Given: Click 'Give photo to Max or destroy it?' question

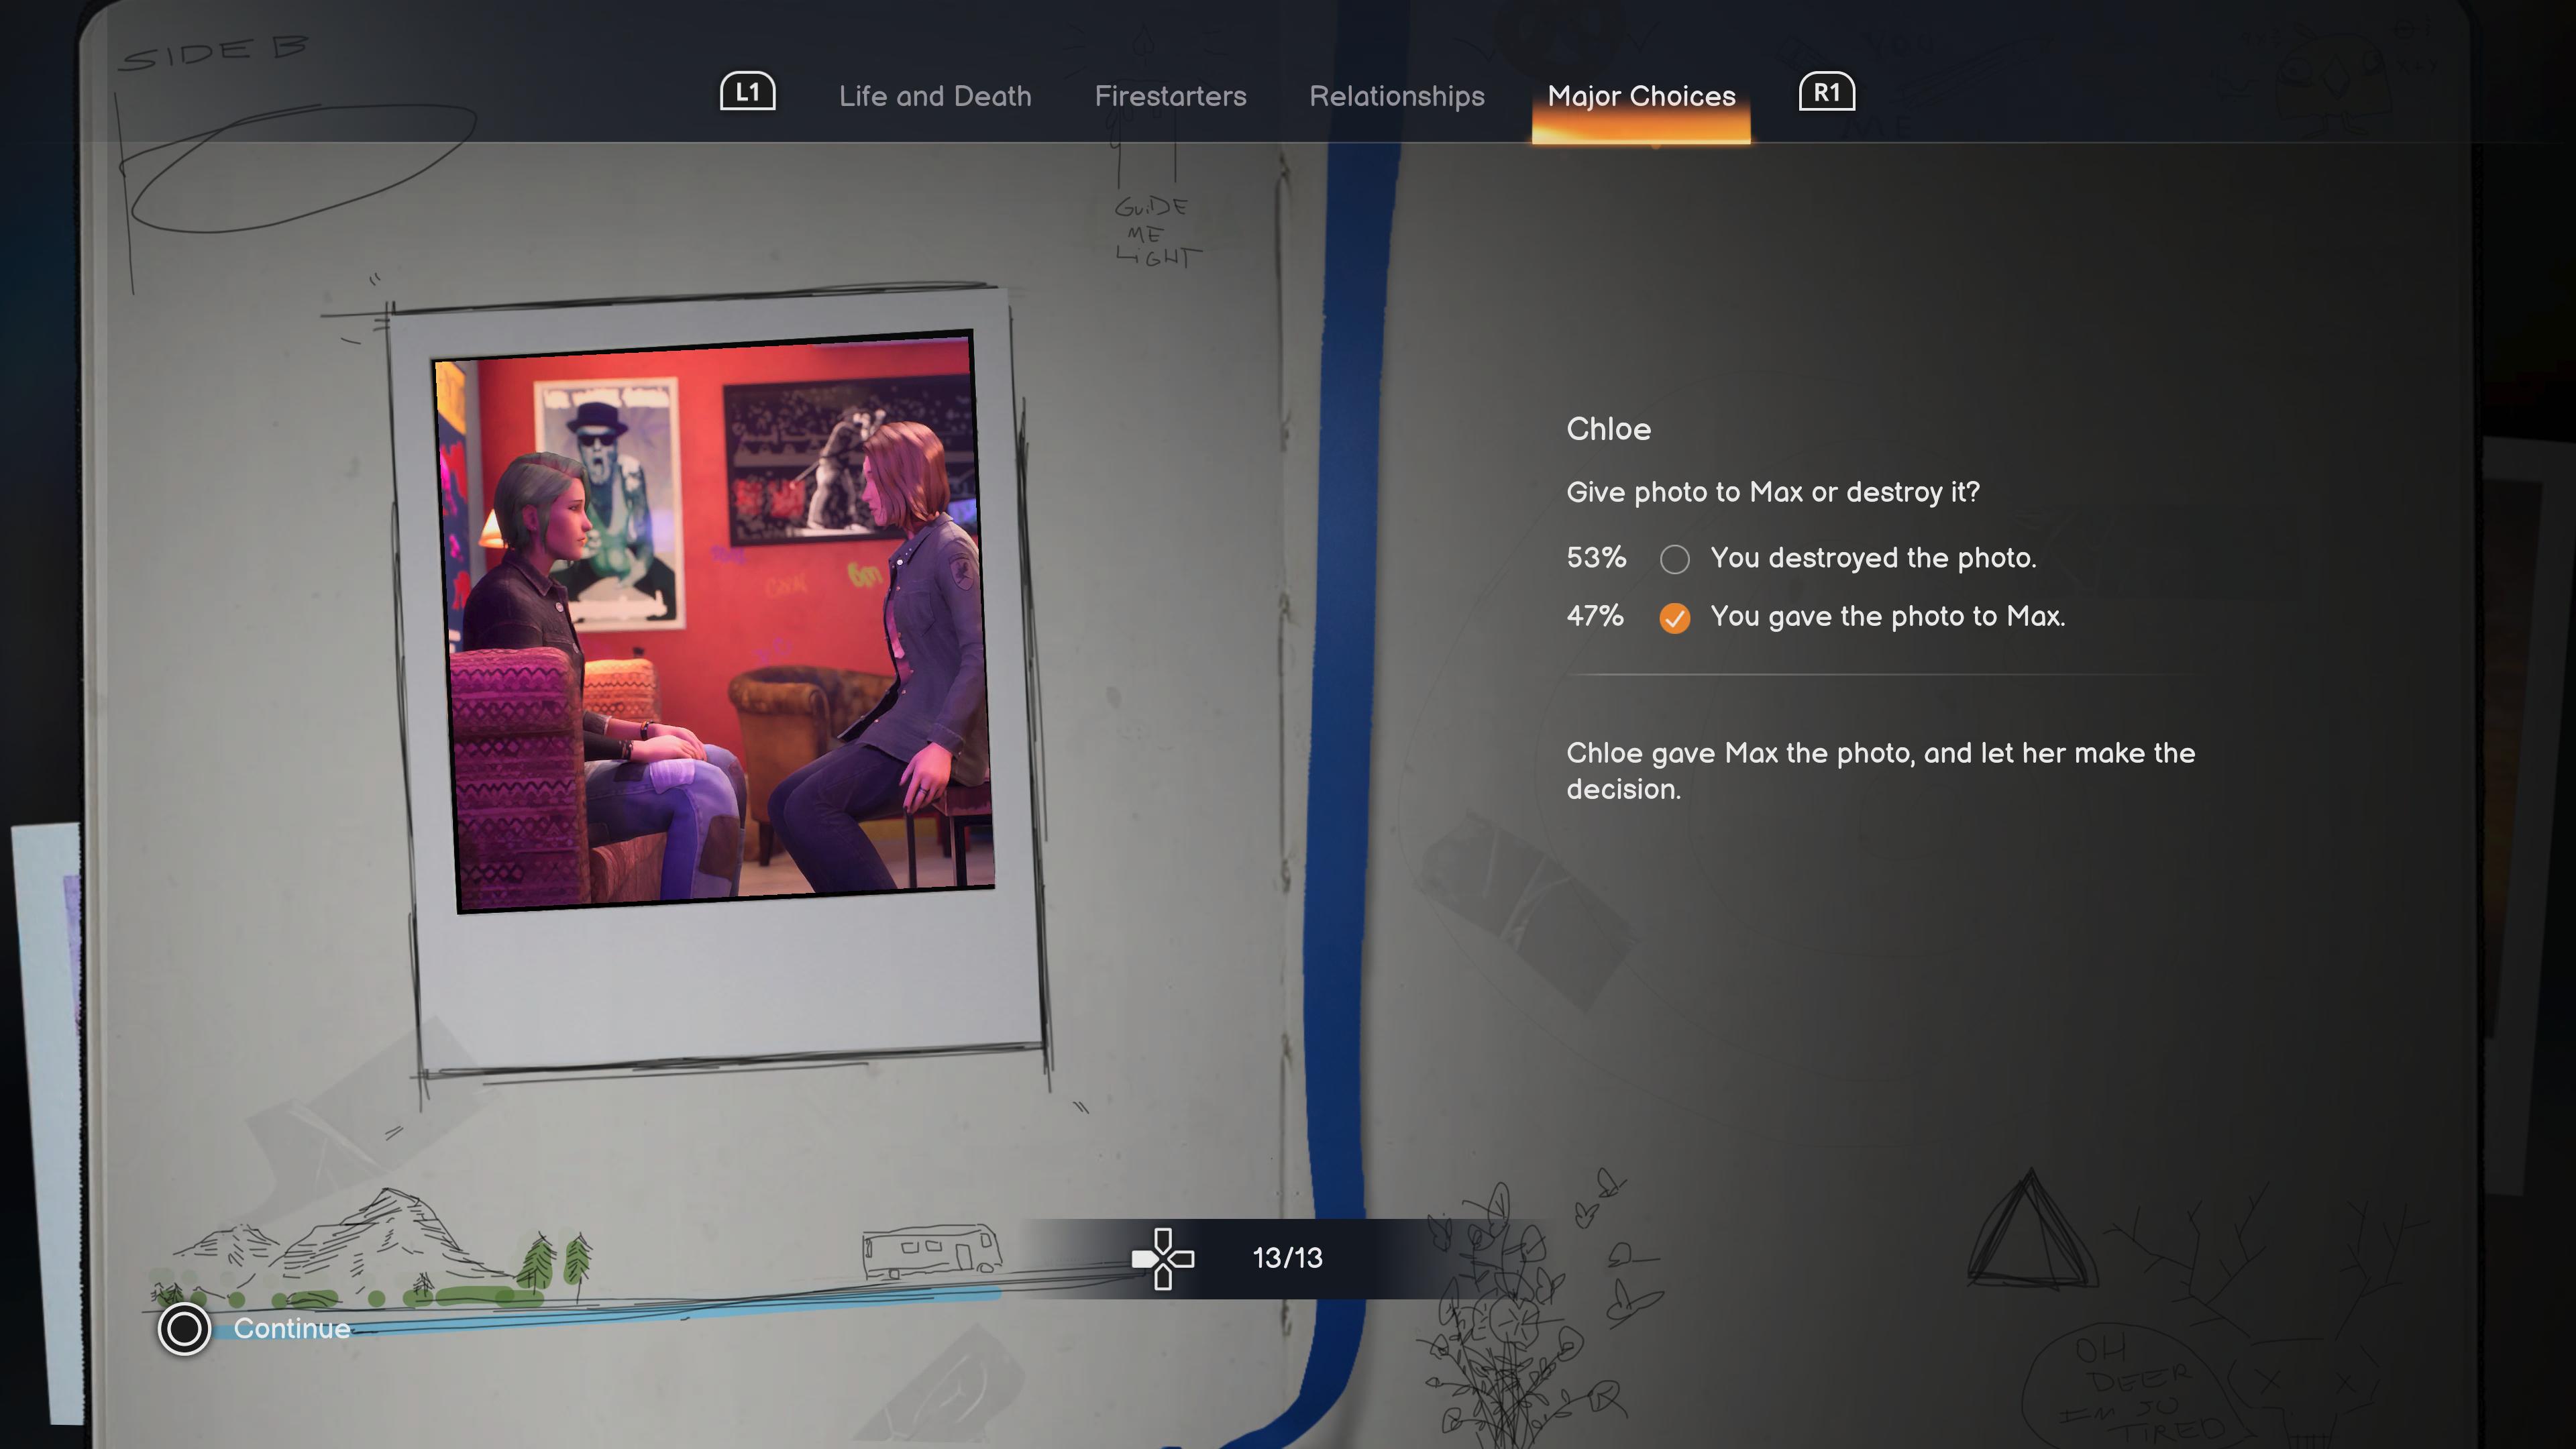Looking at the screenshot, I should click(x=1772, y=493).
